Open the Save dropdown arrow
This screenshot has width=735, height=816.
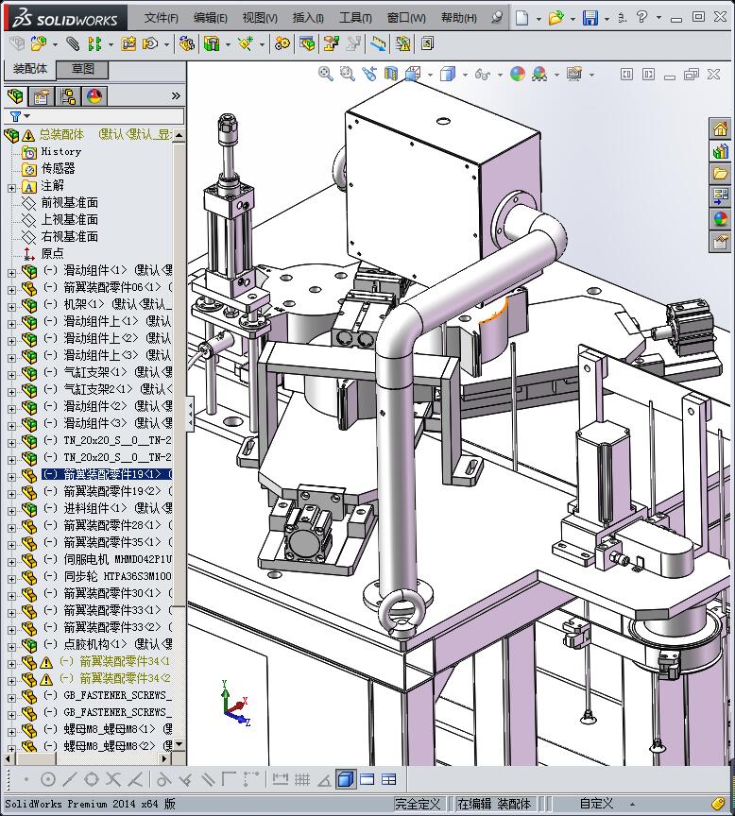pyautogui.click(x=607, y=19)
